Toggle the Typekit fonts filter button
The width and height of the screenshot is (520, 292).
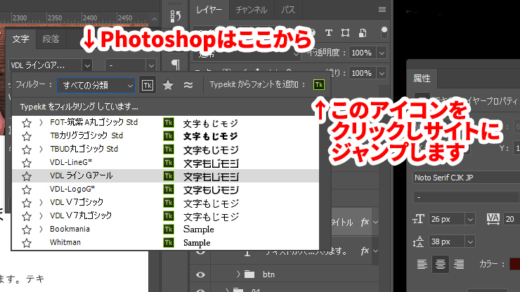click(148, 86)
